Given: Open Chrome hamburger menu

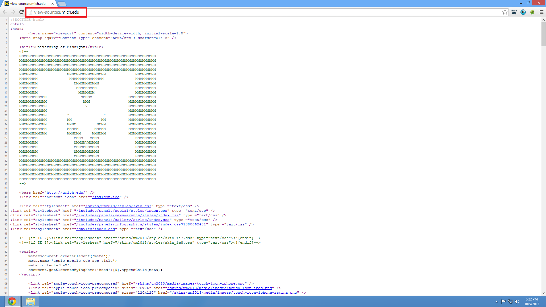Looking at the screenshot, I should (541, 12).
